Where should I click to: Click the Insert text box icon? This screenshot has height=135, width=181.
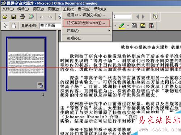click(x=134, y=26)
